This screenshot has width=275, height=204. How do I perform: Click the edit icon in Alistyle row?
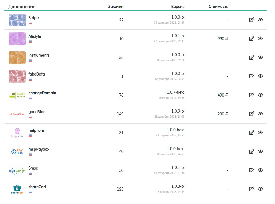(x=252, y=38)
